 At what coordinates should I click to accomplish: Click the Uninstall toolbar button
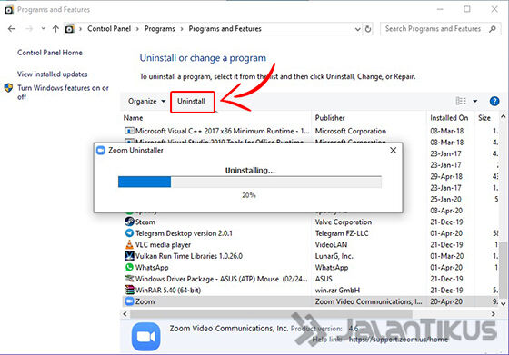[192, 101]
